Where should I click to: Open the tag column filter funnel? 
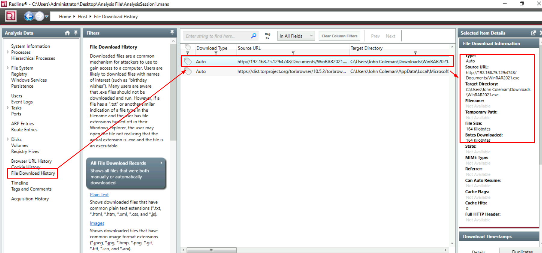pyautogui.click(x=188, y=53)
